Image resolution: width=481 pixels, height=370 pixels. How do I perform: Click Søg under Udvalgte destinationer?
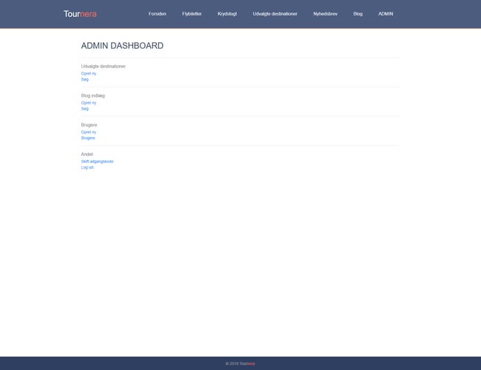pos(84,79)
